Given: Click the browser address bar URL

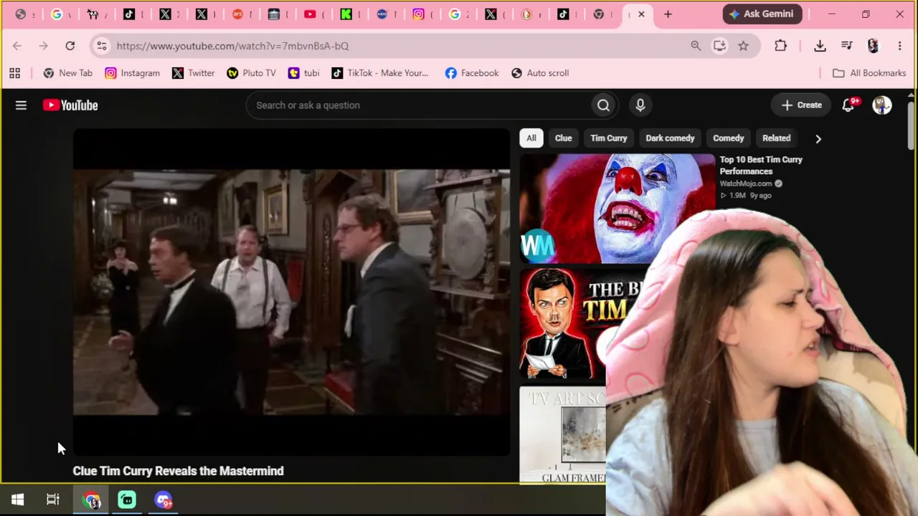Looking at the screenshot, I should coord(232,46).
